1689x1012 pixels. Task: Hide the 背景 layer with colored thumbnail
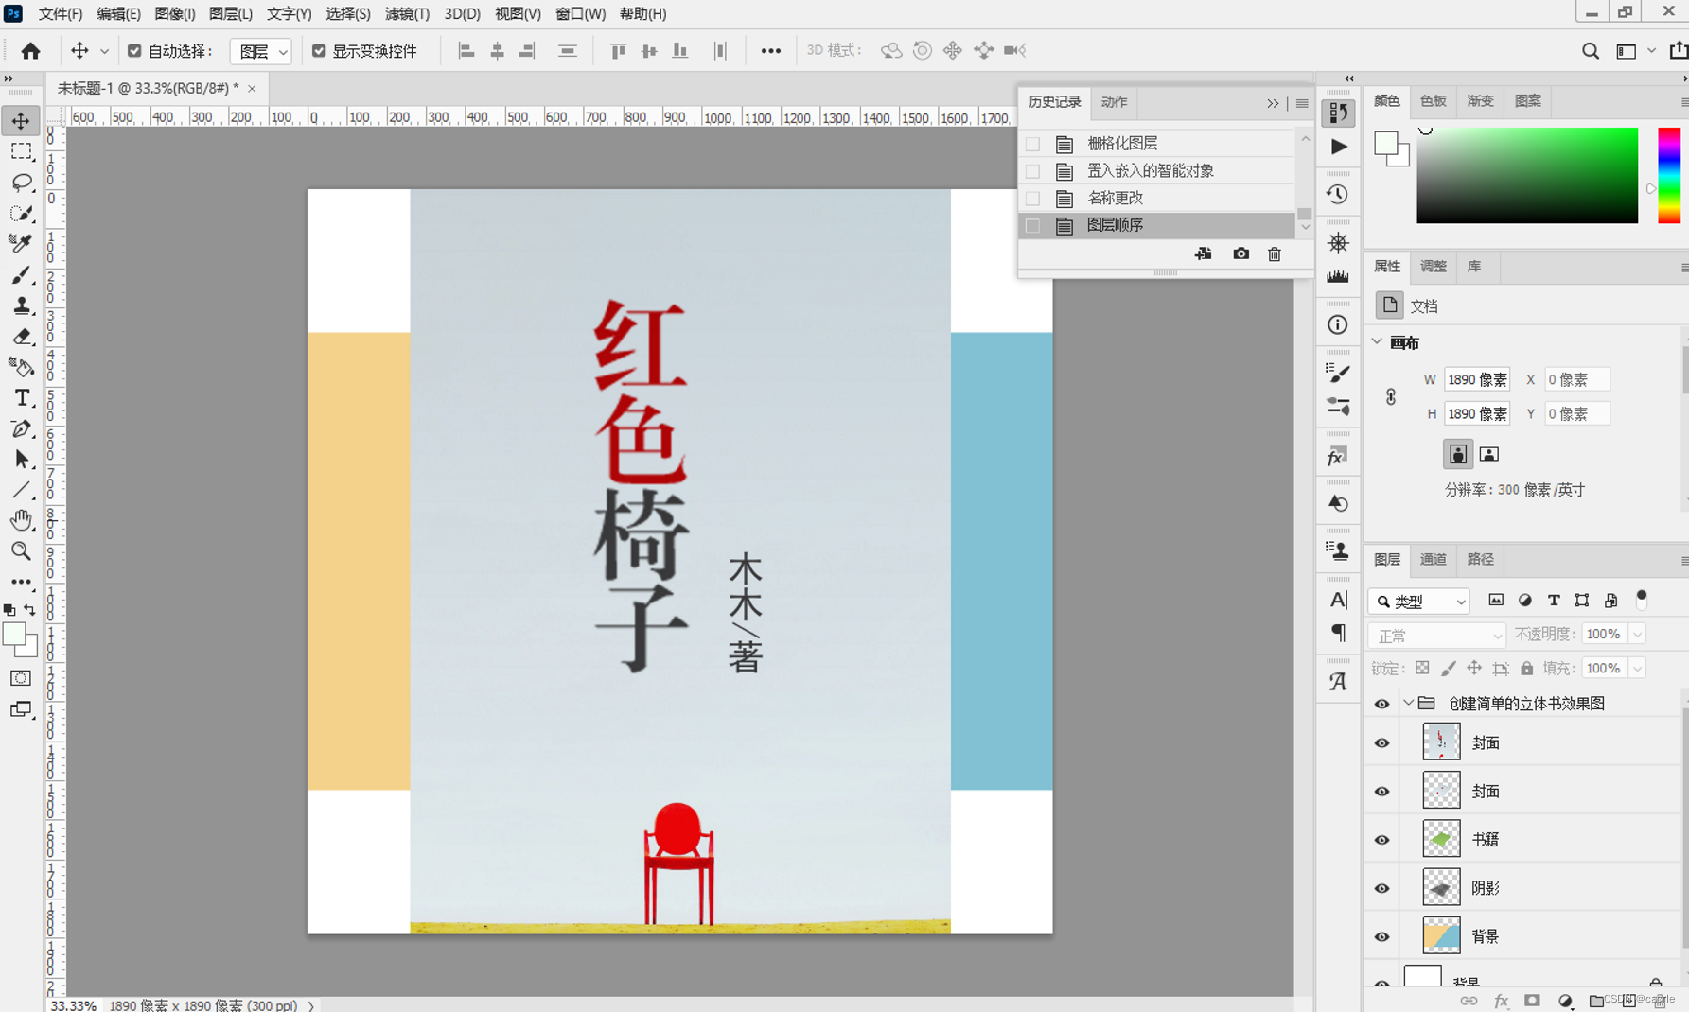[x=1382, y=937]
